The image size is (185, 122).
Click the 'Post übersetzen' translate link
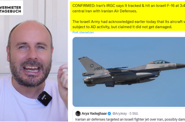(83, 32)
